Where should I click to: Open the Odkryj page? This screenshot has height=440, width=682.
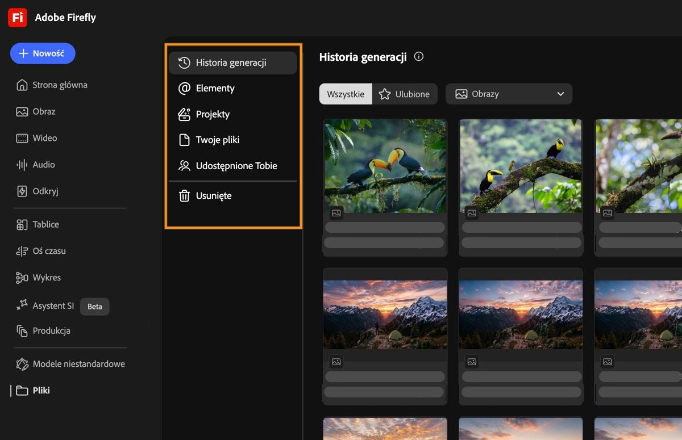(38, 191)
